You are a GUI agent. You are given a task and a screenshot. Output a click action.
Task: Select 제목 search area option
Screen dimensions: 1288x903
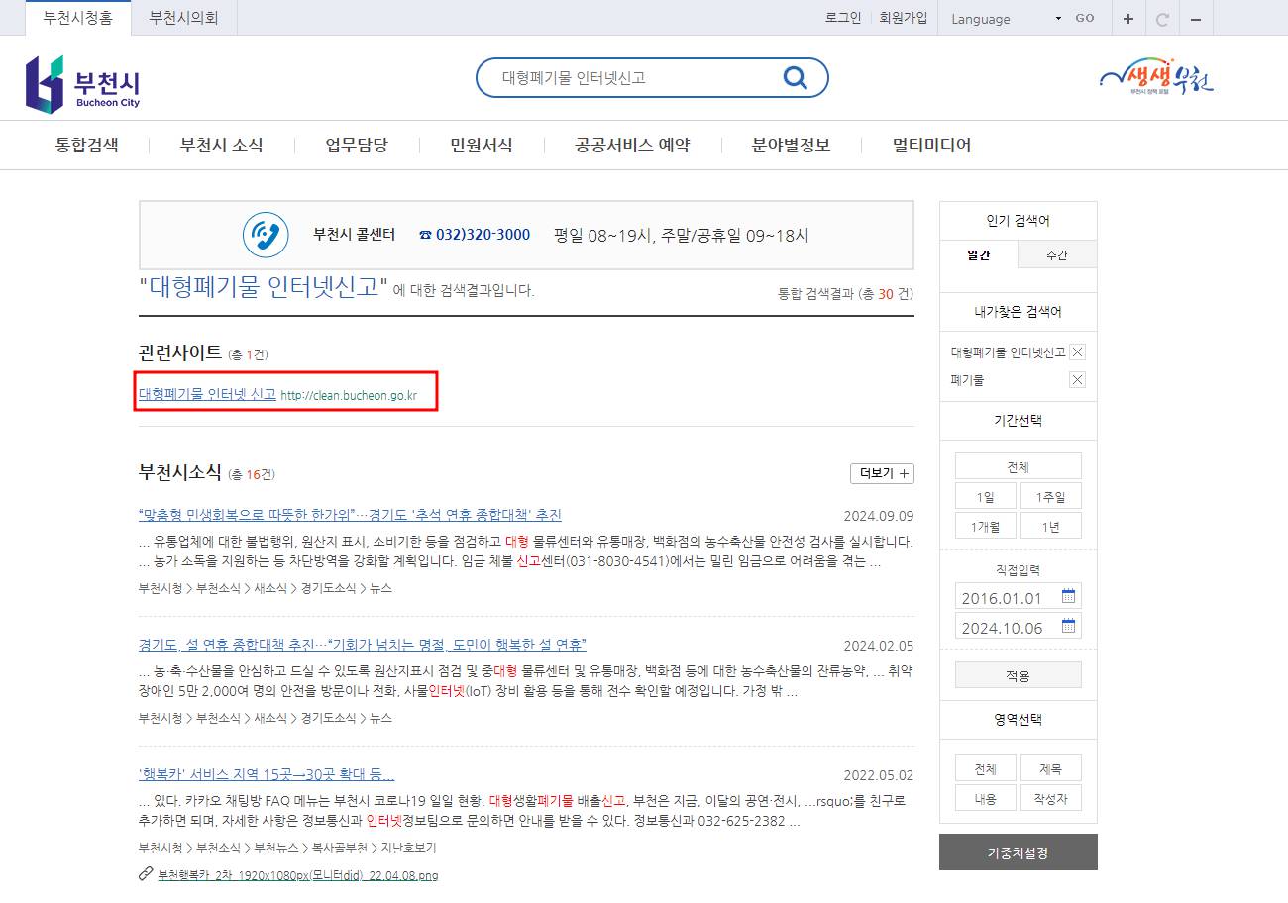(x=1051, y=768)
